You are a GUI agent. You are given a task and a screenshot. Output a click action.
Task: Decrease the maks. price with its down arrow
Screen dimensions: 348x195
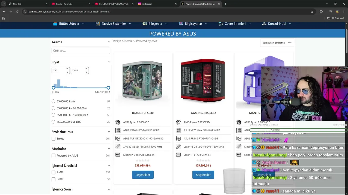[86, 72]
